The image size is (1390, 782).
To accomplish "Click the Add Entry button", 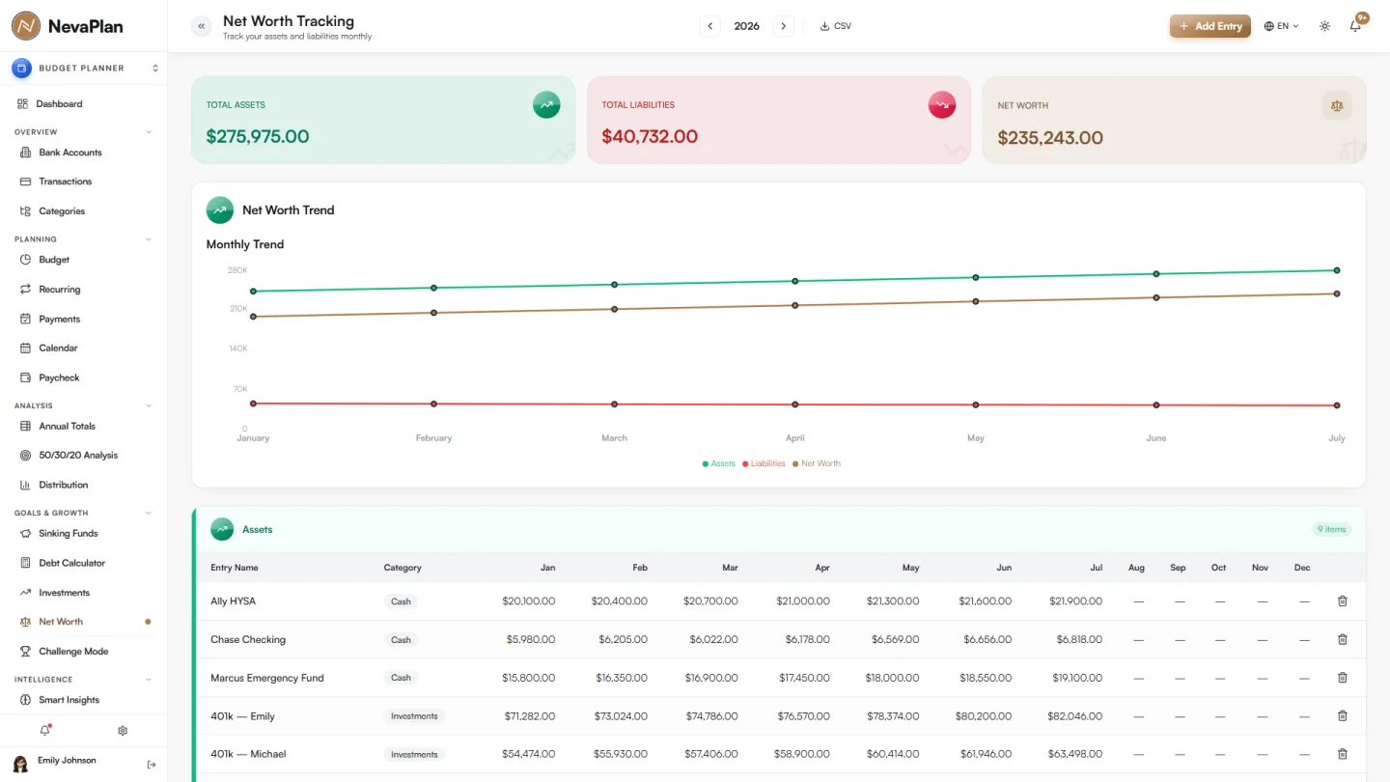I will (1210, 26).
